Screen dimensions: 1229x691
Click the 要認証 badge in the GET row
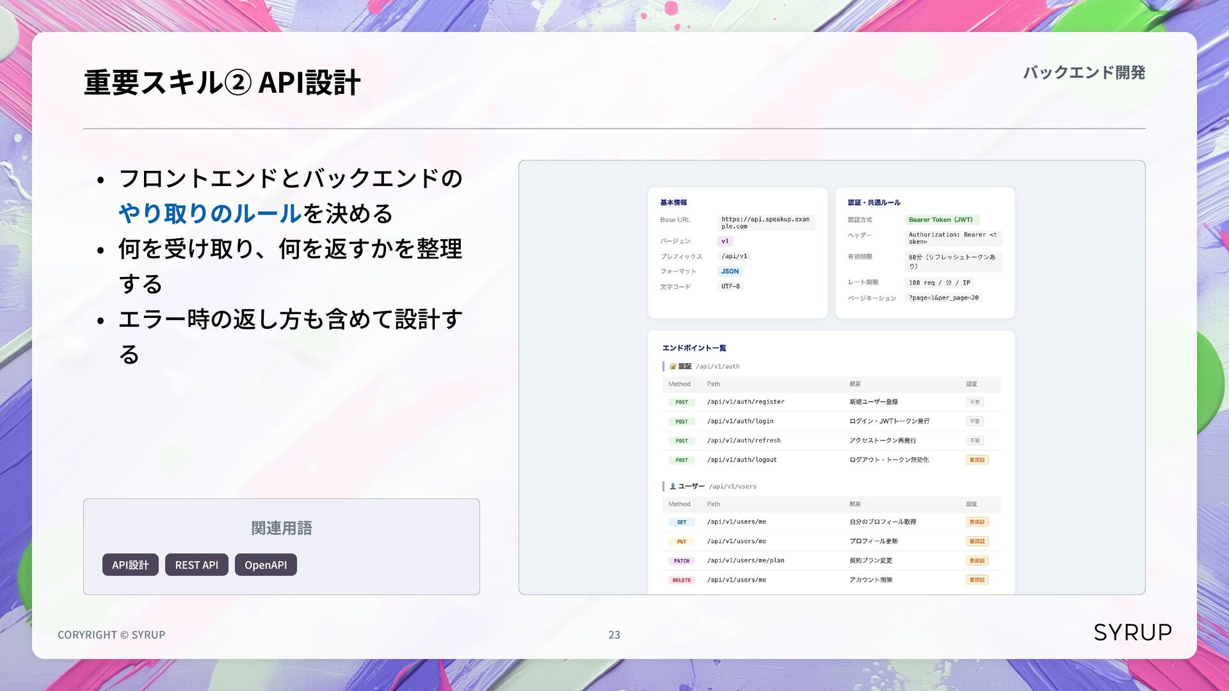click(977, 522)
